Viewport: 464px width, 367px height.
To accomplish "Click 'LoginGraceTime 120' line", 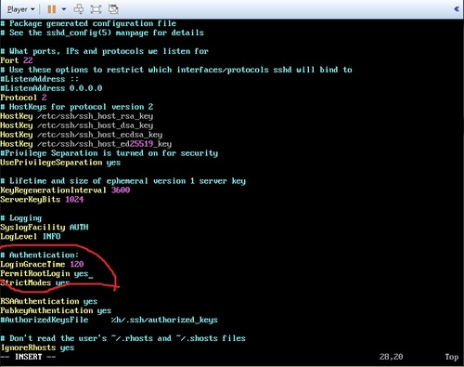I will 42,265.
